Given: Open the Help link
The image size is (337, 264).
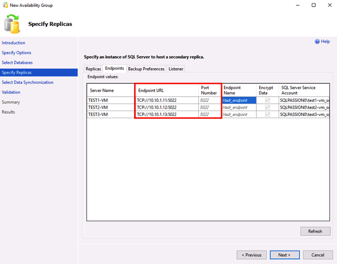Looking at the screenshot, I should (325, 42).
